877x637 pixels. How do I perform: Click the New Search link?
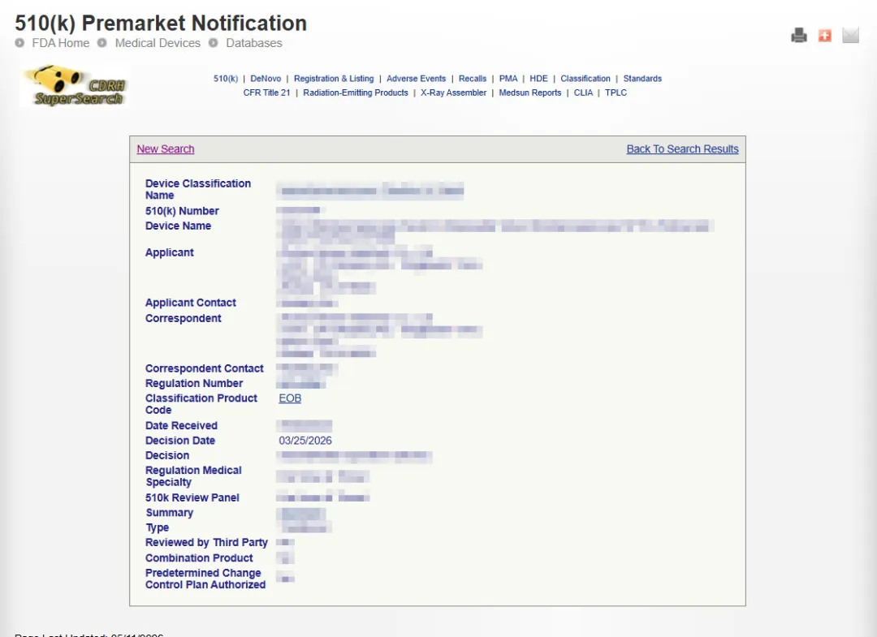pyautogui.click(x=166, y=149)
